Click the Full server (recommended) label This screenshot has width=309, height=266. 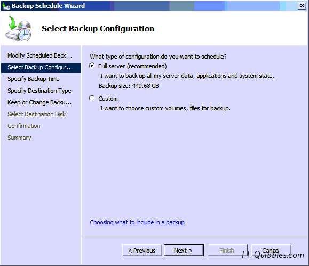click(x=132, y=66)
